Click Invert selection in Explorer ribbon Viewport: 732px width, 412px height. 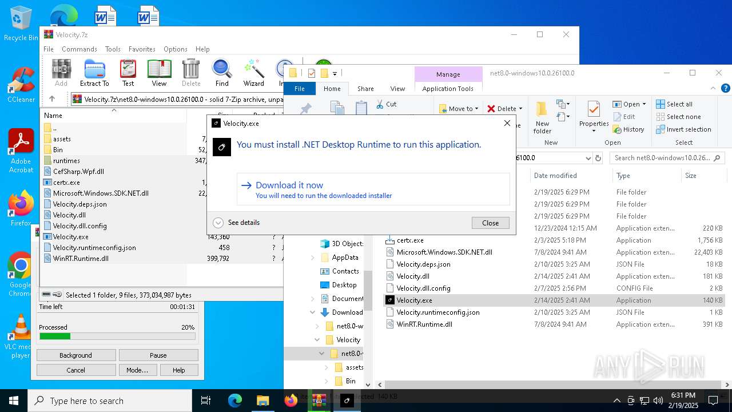pyautogui.click(x=684, y=129)
